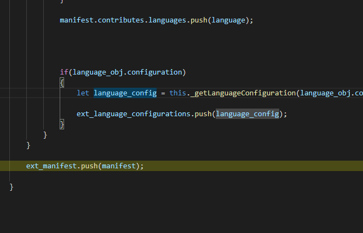The width and height of the screenshot is (363, 233).
Task: Click the manifest.contributes.languages.push(language) line
Action: pos(157,20)
